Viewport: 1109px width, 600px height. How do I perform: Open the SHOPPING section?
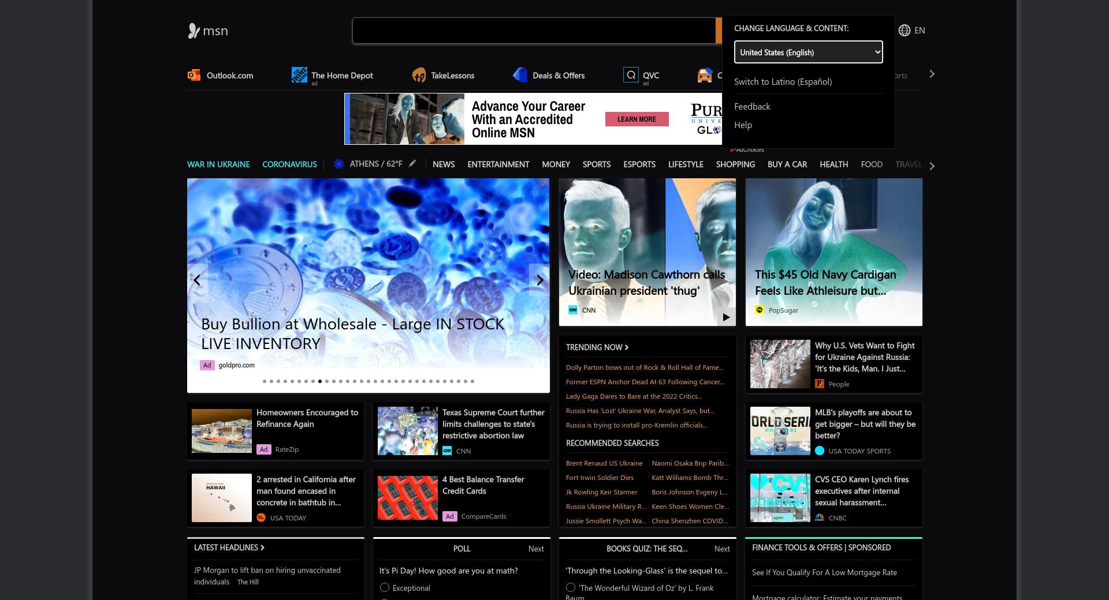735,164
